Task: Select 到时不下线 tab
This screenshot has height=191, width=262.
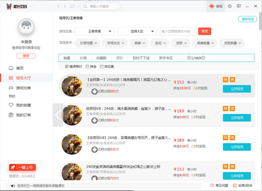Action: point(141,58)
